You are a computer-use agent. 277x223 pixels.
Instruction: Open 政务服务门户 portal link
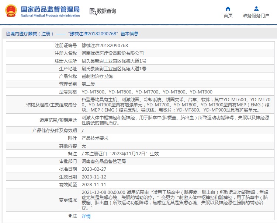point(256,16)
